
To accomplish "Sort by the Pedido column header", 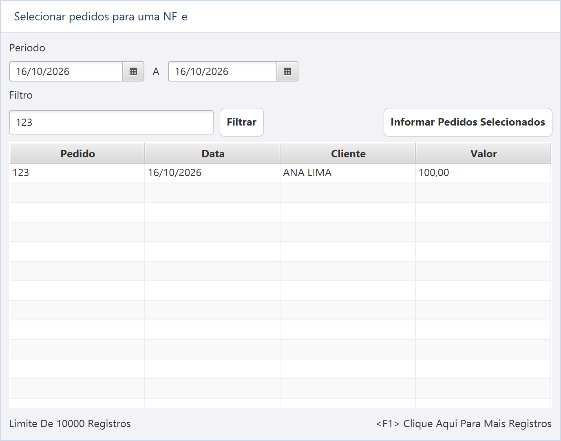I will (77, 153).
